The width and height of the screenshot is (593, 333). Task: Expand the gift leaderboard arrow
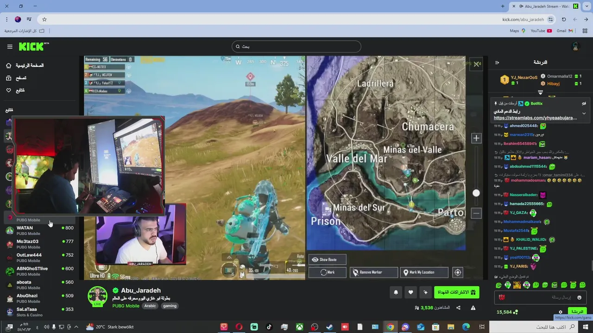pos(540,92)
